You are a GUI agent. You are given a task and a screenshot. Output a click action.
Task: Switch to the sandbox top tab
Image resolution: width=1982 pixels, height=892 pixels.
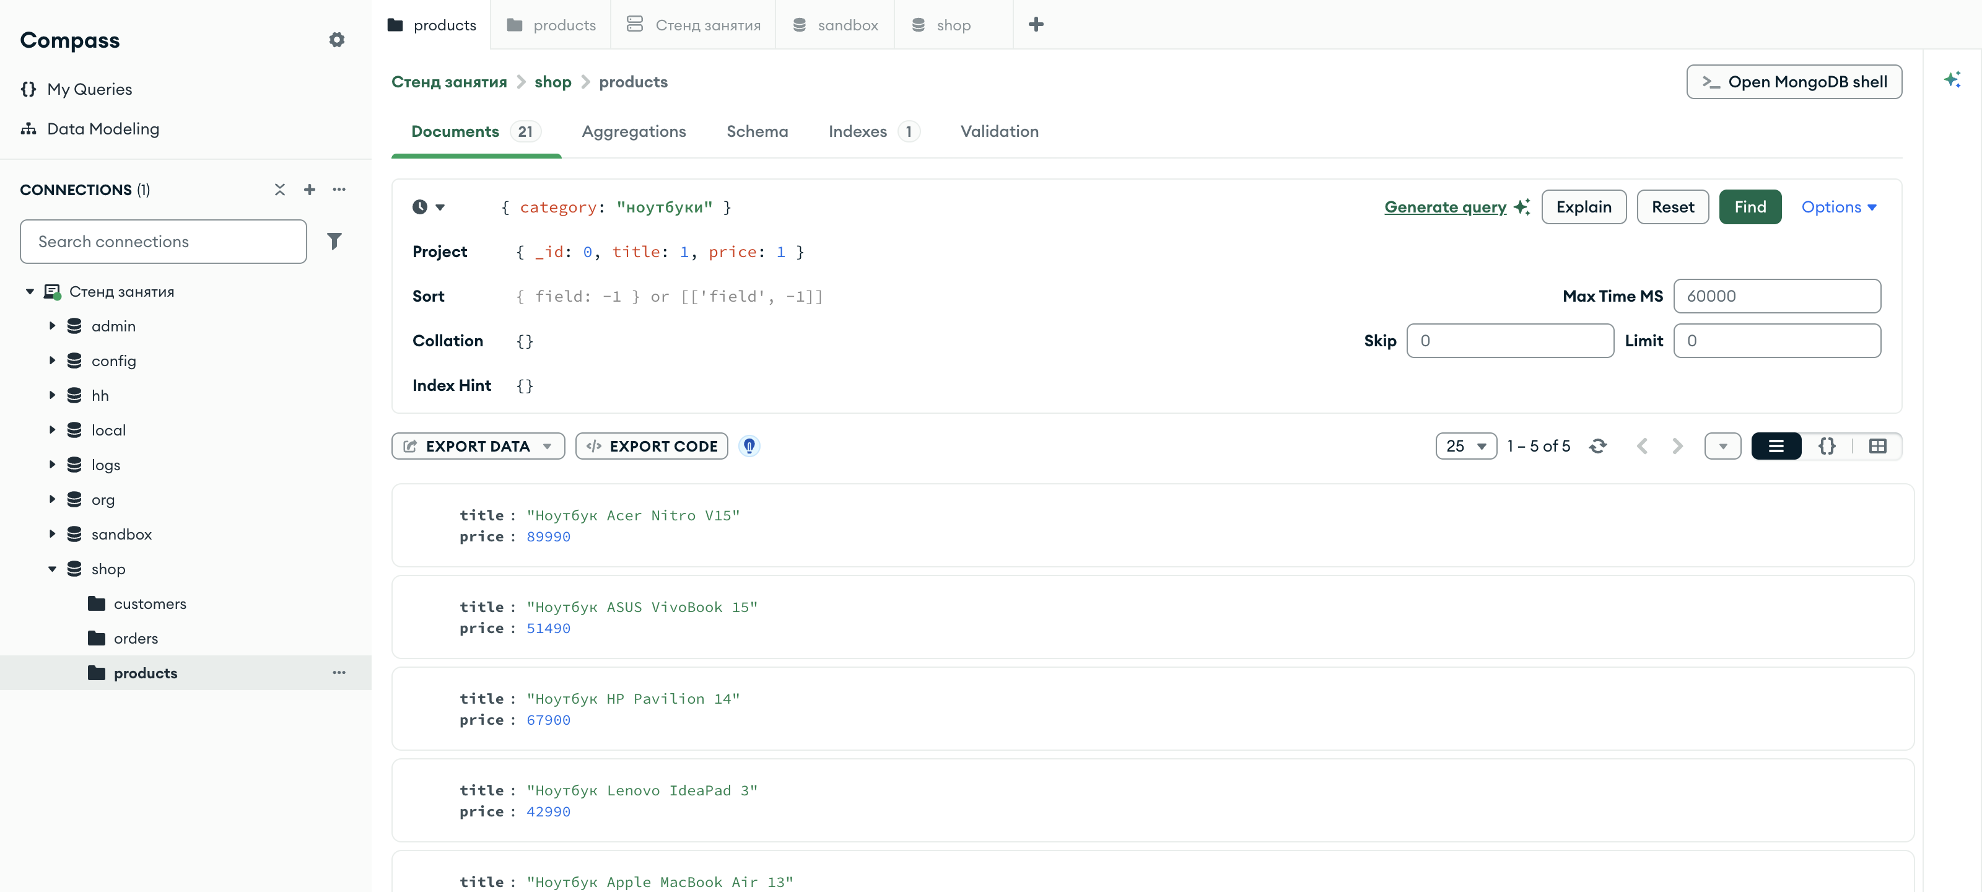(x=835, y=25)
